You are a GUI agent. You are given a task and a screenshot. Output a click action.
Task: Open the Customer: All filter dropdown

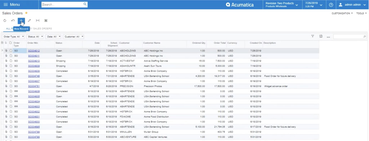coord(74,37)
